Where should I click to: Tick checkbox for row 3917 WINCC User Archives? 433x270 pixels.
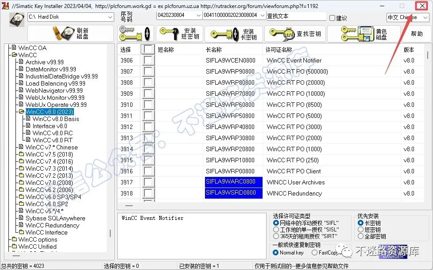[x=148, y=182]
